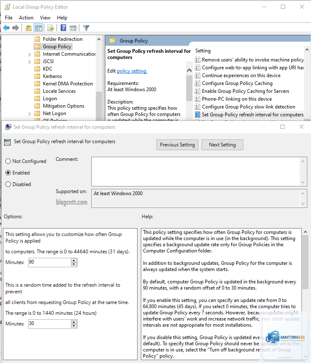The height and width of the screenshot is (363, 311).
Task: Expand the Internet Communication tree node
Action: (29, 54)
